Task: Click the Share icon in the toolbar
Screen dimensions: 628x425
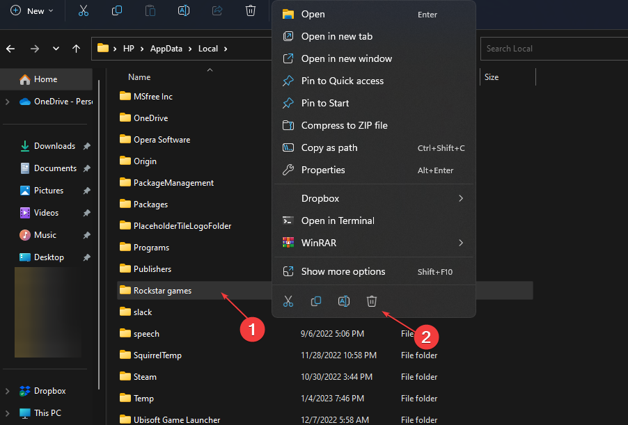Action: [217, 11]
